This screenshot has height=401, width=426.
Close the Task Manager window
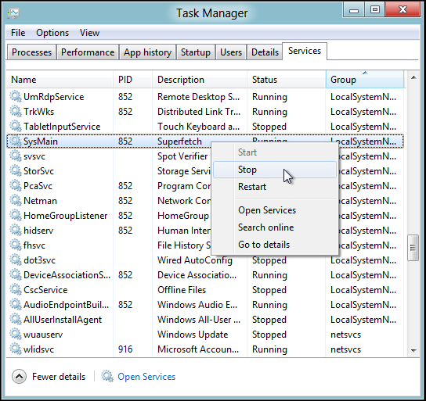[x=403, y=9]
